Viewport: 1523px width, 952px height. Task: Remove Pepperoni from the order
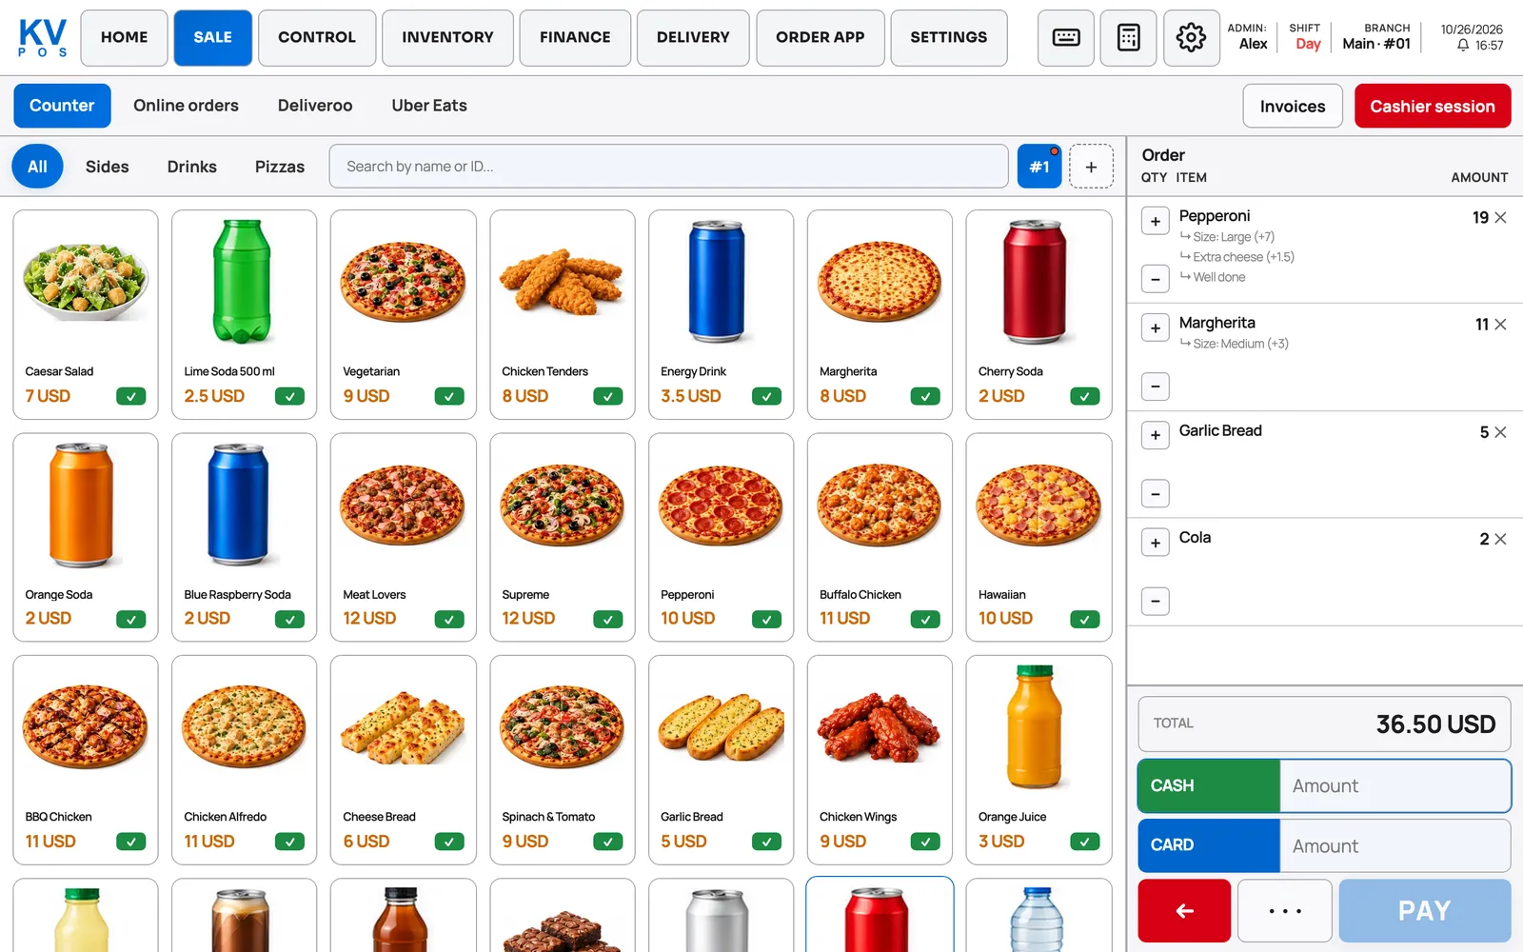pyautogui.click(x=1501, y=218)
